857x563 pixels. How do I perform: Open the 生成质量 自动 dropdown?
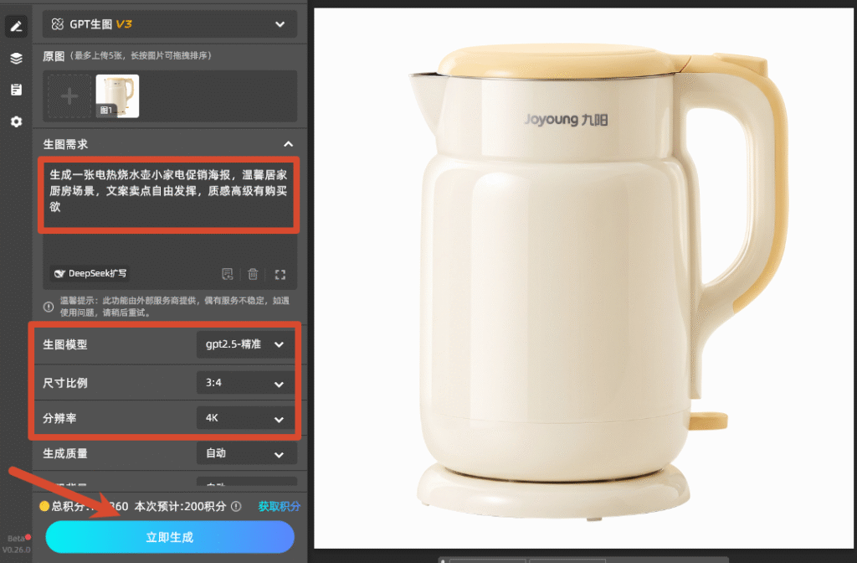[x=246, y=453]
